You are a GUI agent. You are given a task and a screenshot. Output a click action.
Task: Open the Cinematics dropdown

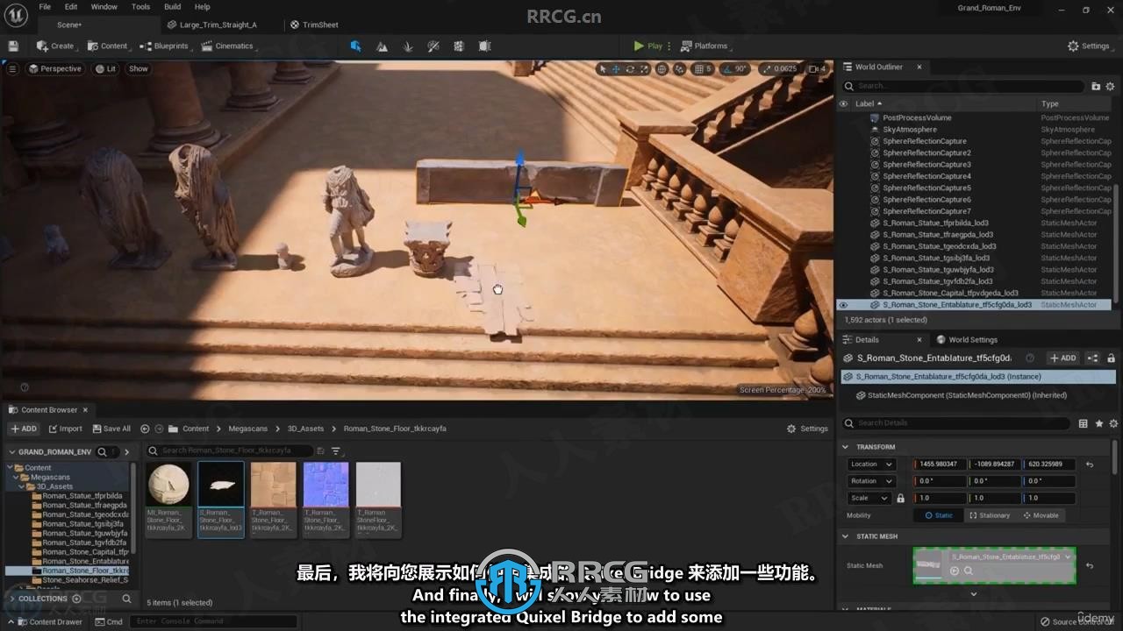(227, 46)
